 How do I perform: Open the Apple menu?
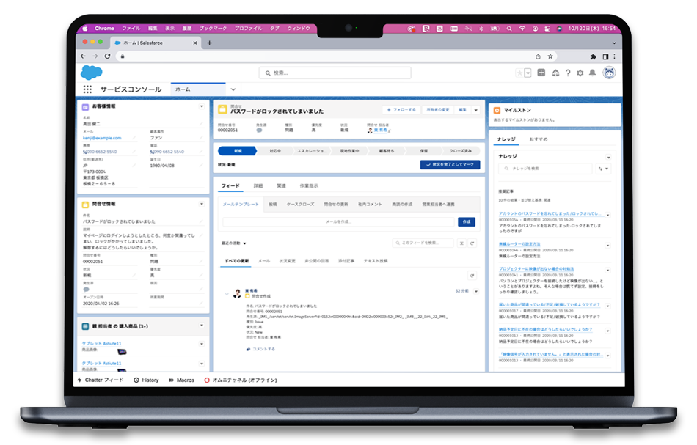coord(85,29)
